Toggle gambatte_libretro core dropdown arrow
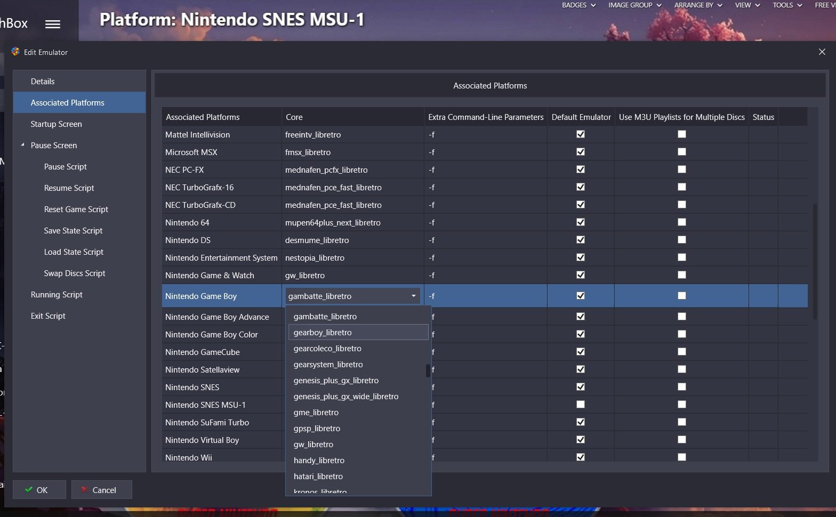 [x=414, y=296]
